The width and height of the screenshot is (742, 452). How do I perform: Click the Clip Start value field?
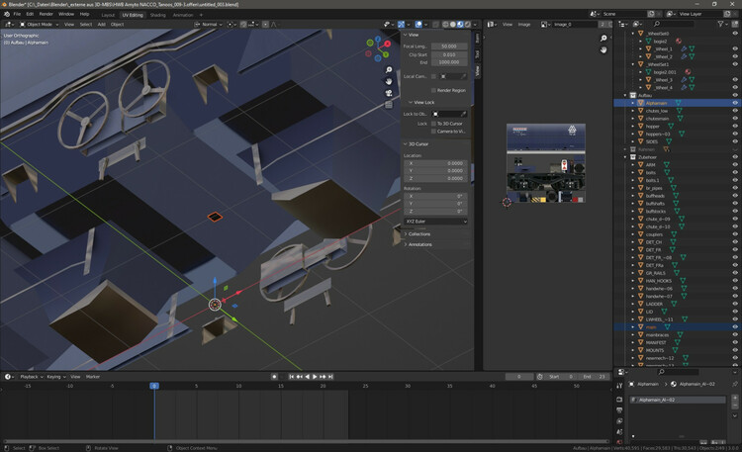pyautogui.click(x=449, y=54)
